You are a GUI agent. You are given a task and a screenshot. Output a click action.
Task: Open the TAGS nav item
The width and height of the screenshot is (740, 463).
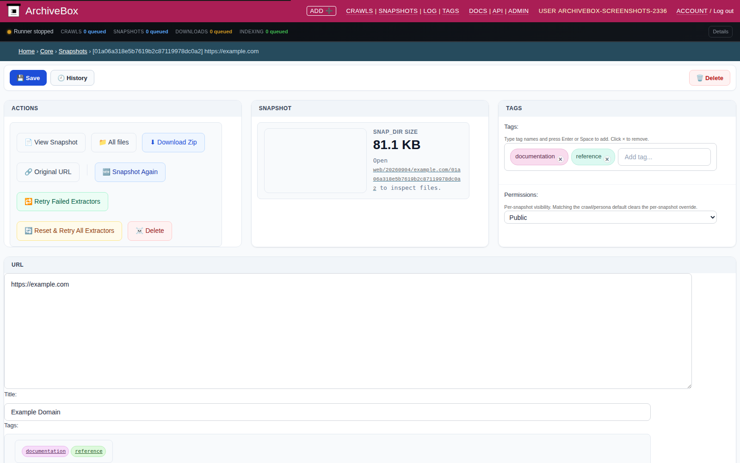click(450, 11)
